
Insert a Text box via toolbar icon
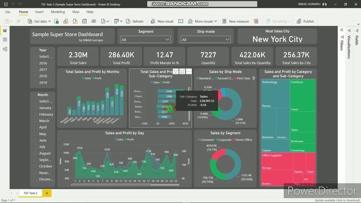(x=180, y=21)
